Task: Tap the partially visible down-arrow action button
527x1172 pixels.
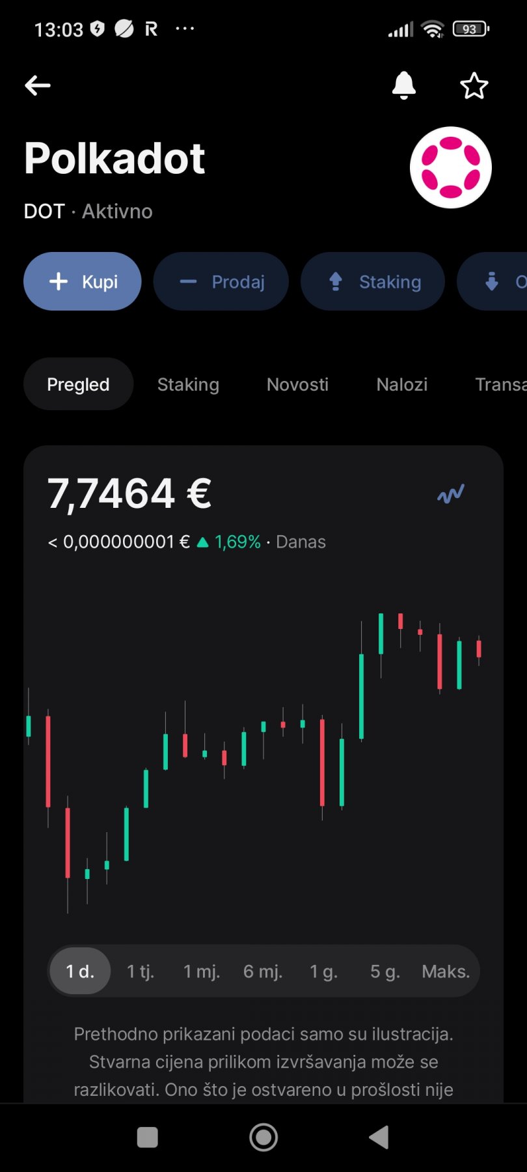Action: (x=493, y=281)
